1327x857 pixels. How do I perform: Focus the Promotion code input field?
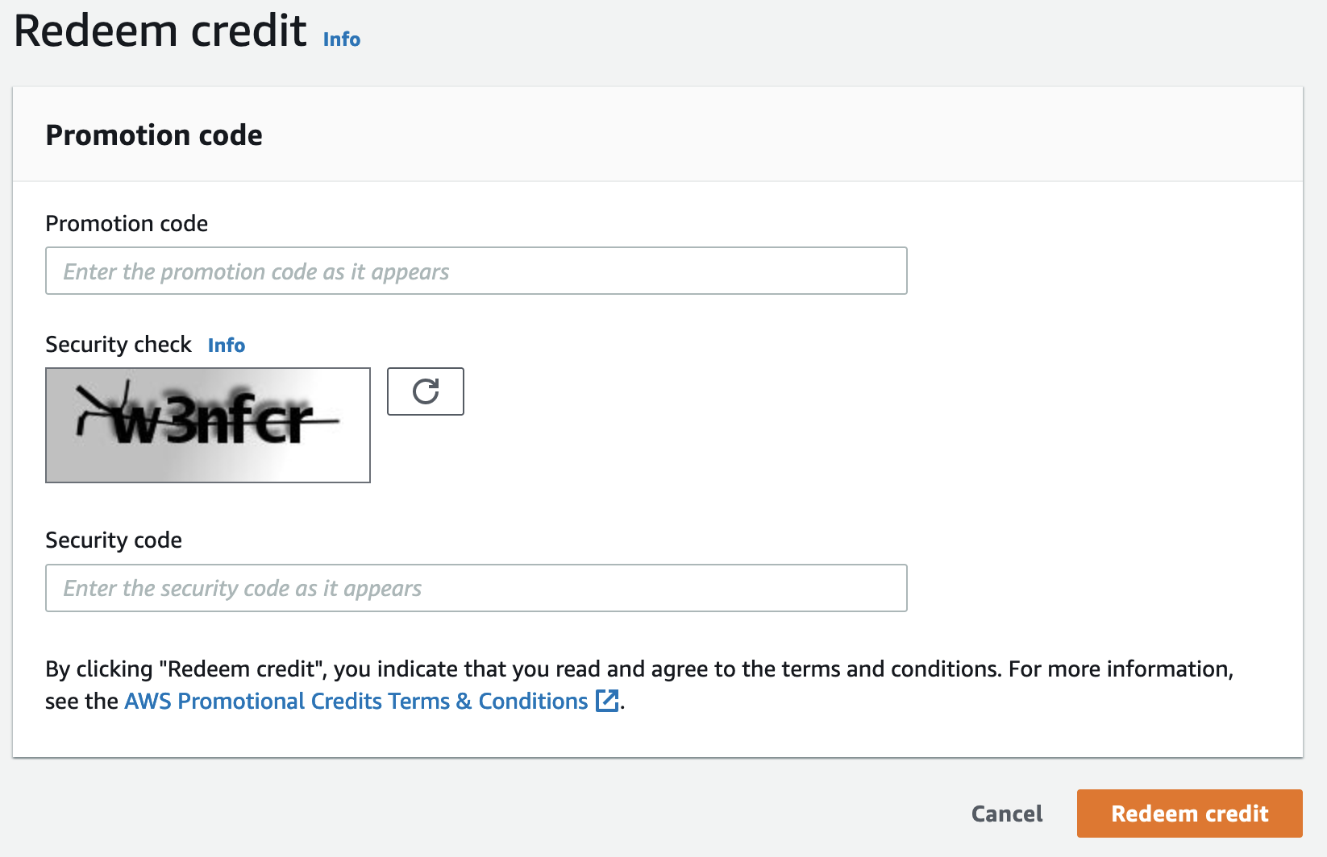476,271
